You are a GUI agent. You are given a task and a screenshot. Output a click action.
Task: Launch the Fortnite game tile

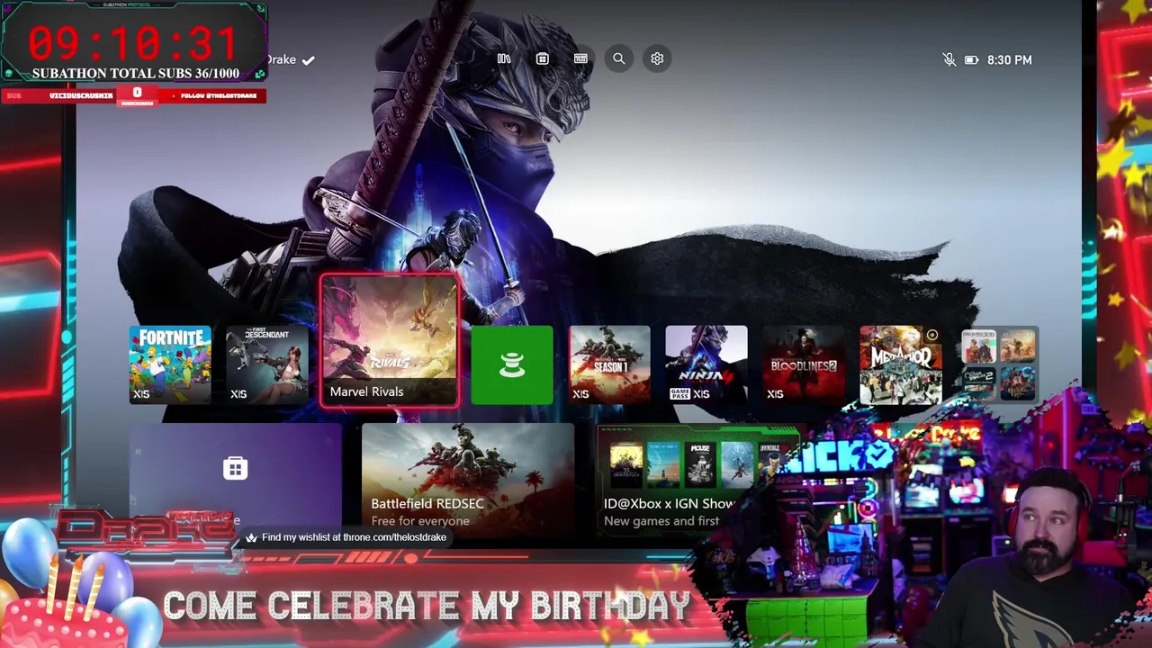(170, 364)
